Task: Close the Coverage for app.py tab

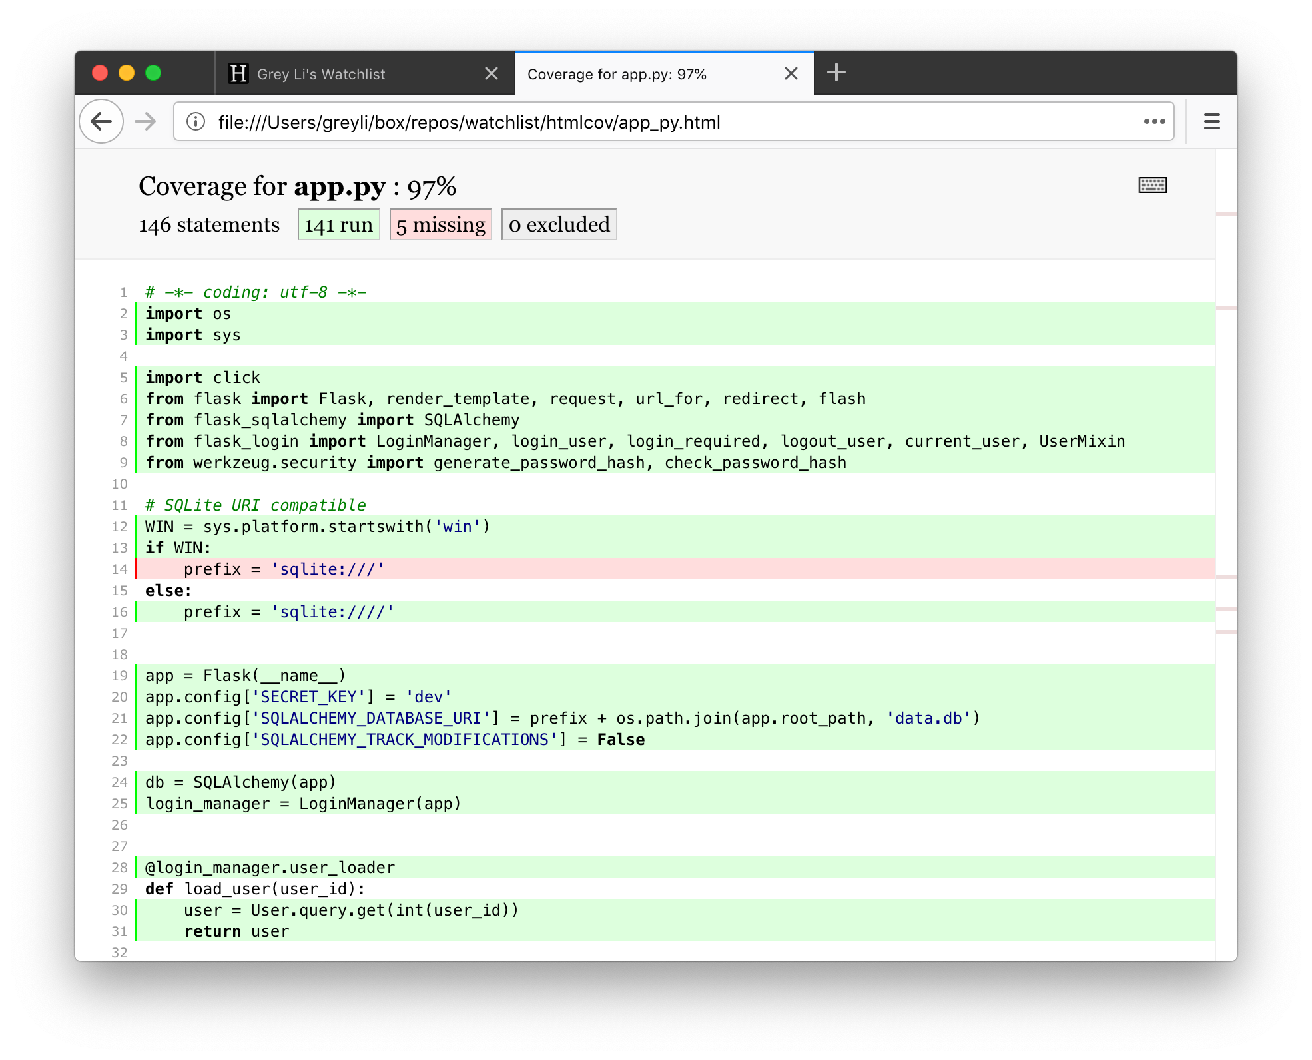Action: click(x=791, y=74)
